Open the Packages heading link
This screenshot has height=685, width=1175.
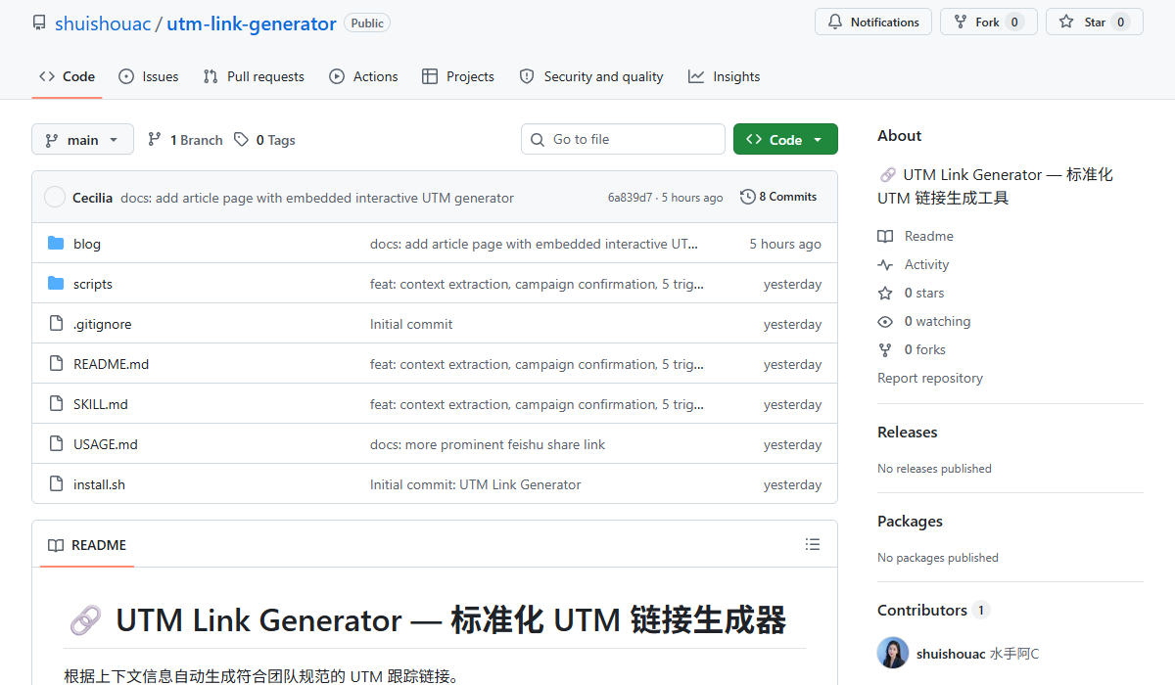click(x=910, y=521)
